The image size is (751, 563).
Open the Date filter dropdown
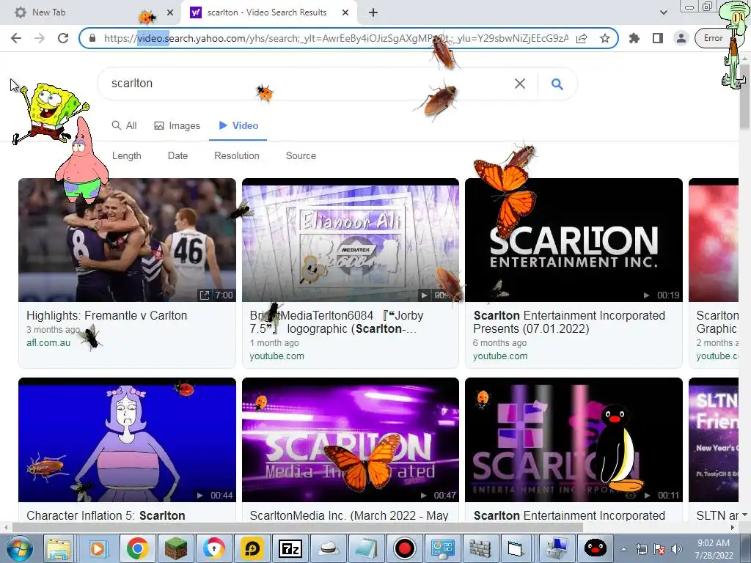tap(177, 155)
